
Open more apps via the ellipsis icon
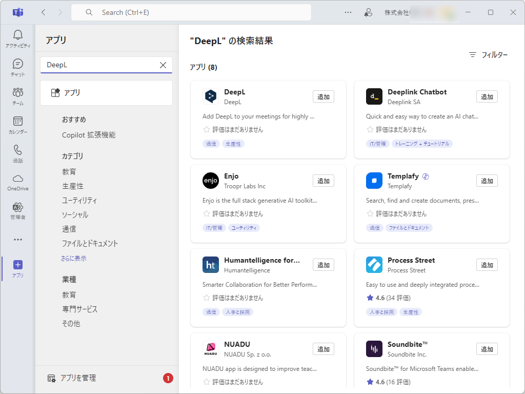point(17,239)
